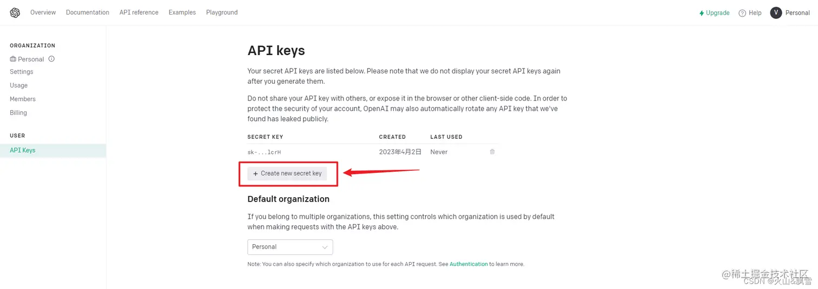This screenshot has width=818, height=289.
Task: Click Create new secret key button
Action: pyautogui.click(x=287, y=173)
